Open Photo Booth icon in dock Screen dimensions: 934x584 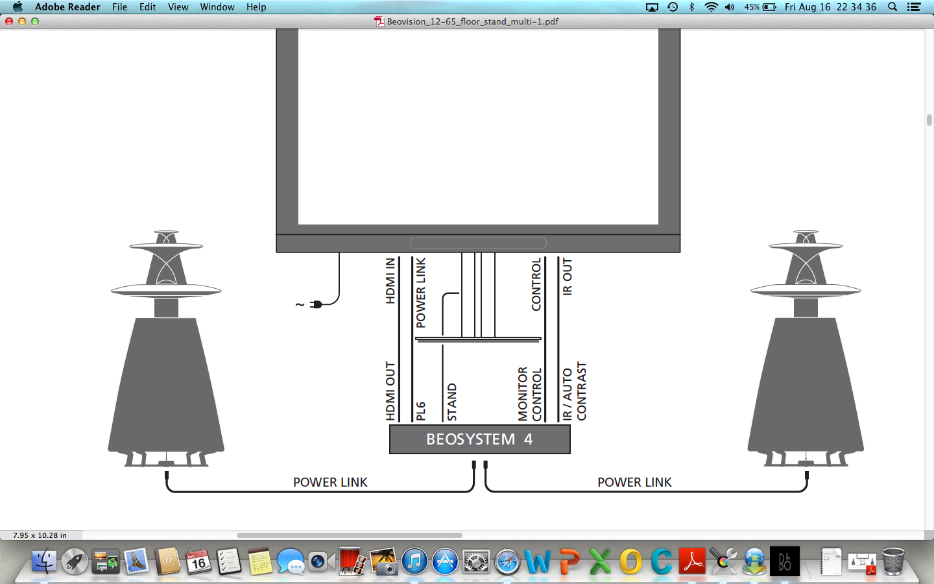(x=353, y=561)
